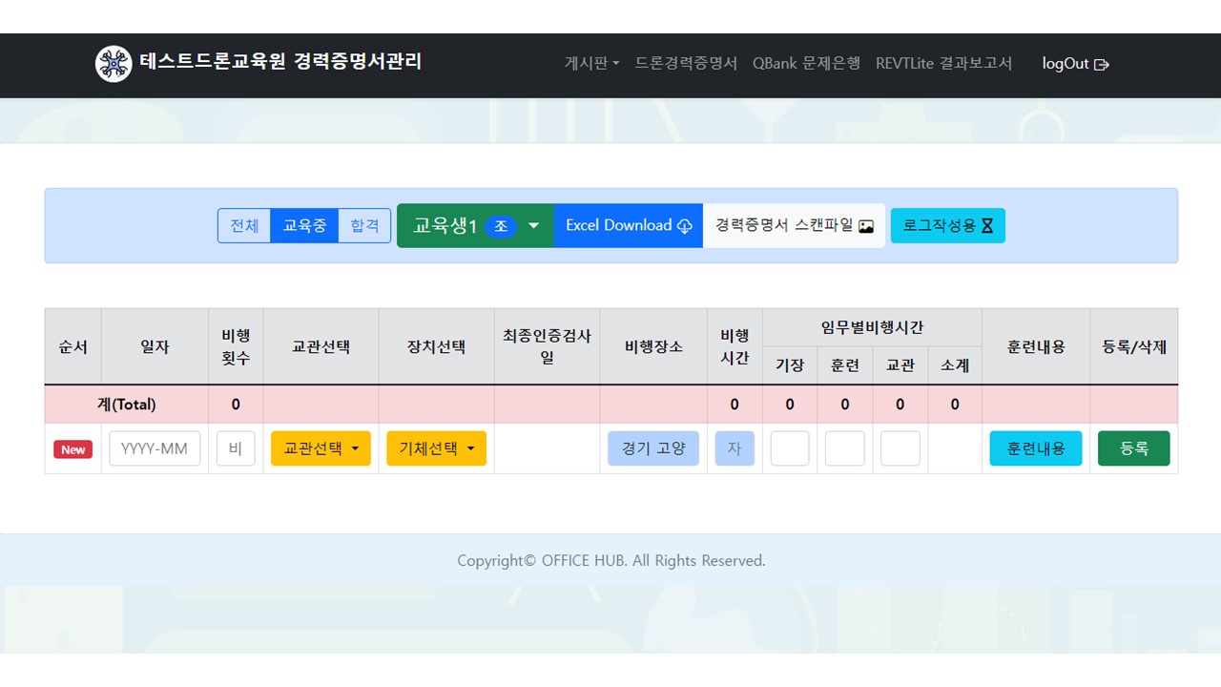Screen dimensions: 1221x687
Task: Click the red New badge
Action: 73,449
